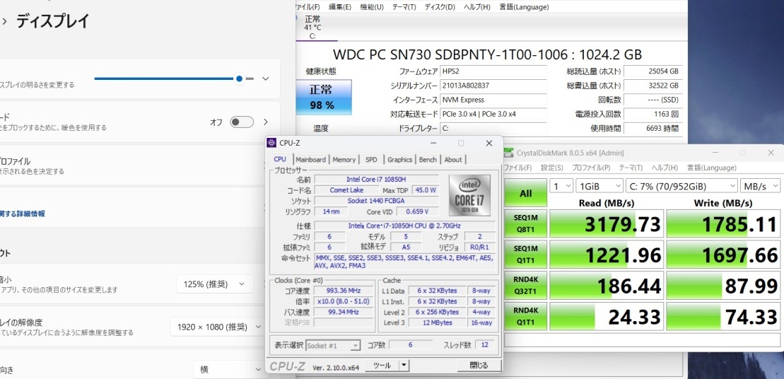Viewport: 784px width, 379px height.
Task: Open the drive selection dropdown C: 7%
Action: click(681, 186)
